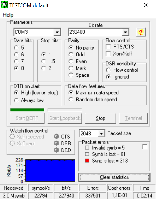Enable Xon/Xoff flow control checkbox
Image resolution: width=156 pixels, height=199 pixels.
tap(108, 54)
